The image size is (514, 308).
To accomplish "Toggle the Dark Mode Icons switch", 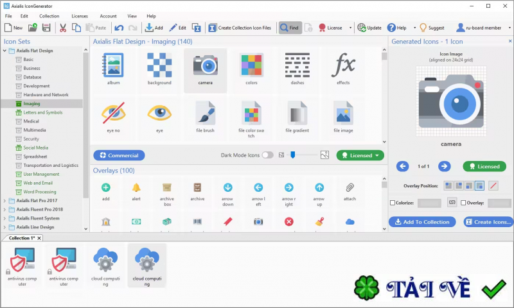I will pos(267,155).
